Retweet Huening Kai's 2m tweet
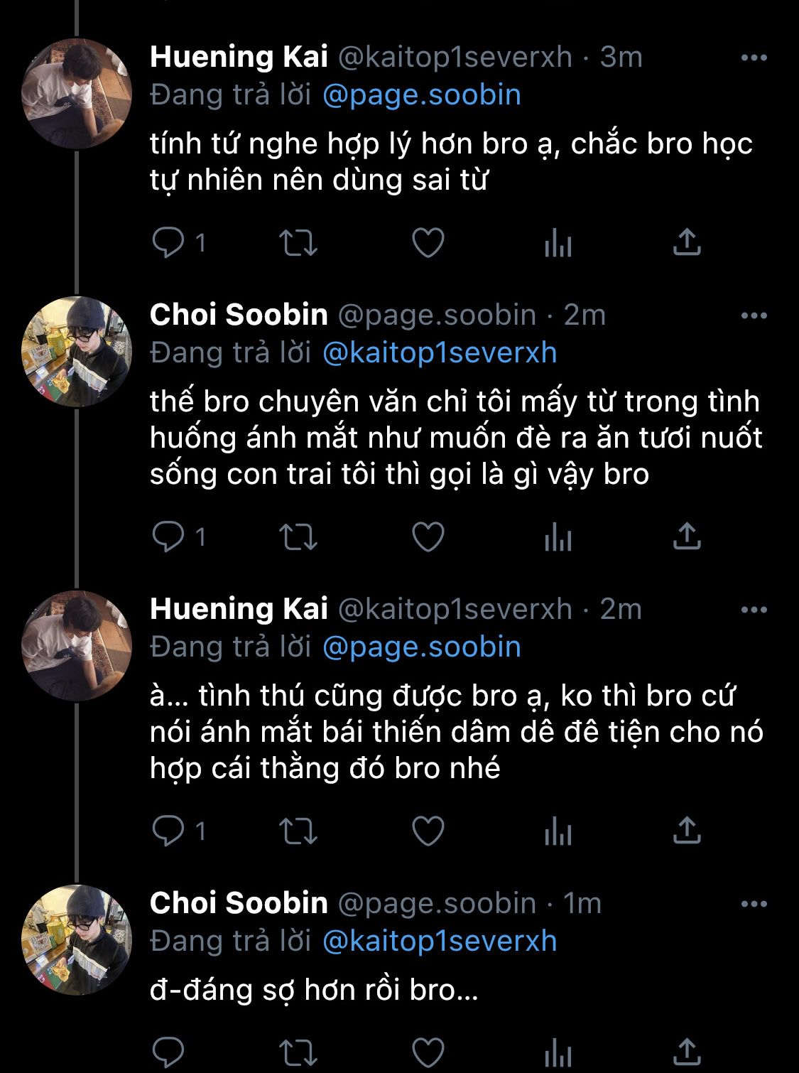Screen dimensions: 799x1073 pos(298,831)
